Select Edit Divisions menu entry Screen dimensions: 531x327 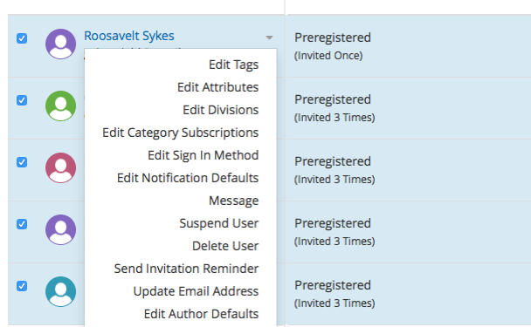(x=221, y=110)
